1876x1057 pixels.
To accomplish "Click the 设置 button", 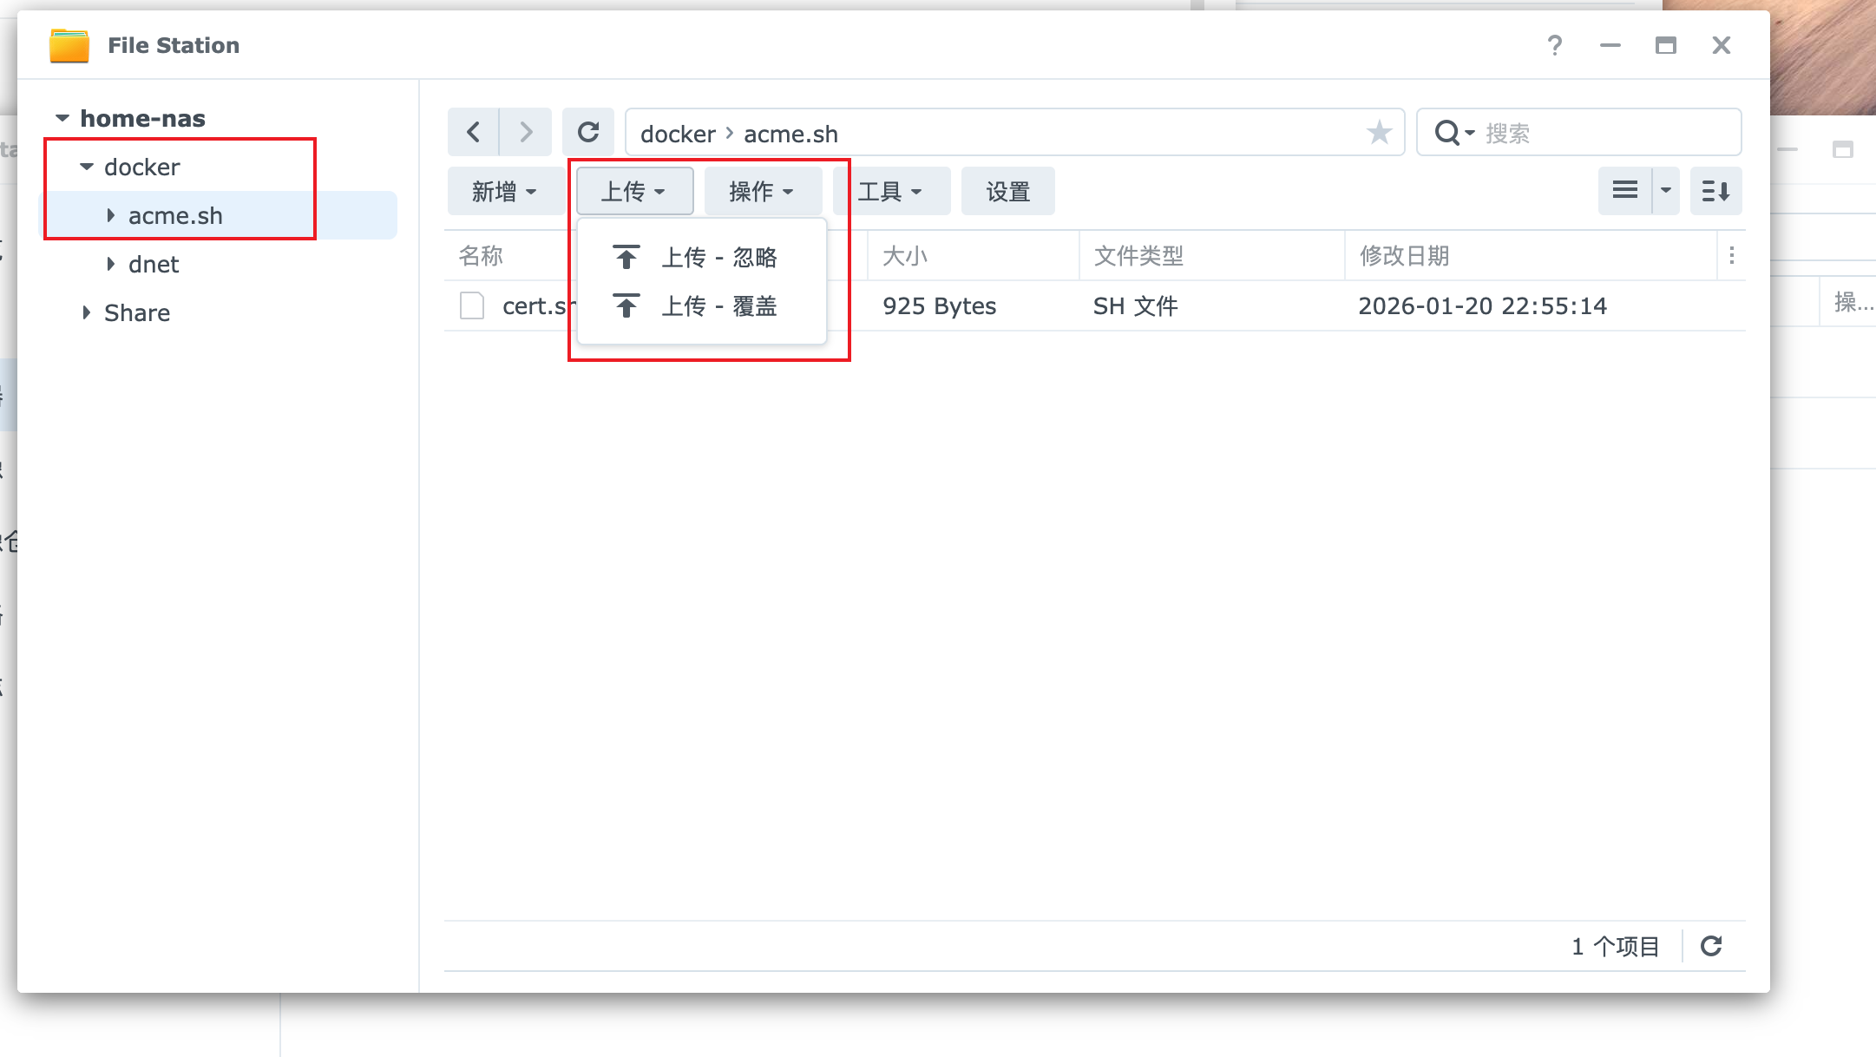I will click(x=1007, y=191).
